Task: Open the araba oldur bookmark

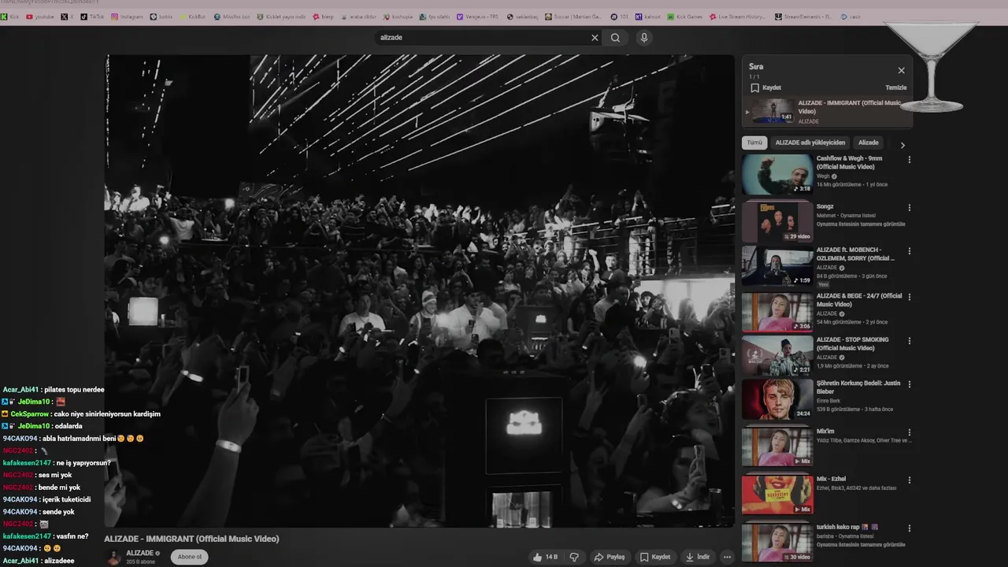Action: point(358,17)
